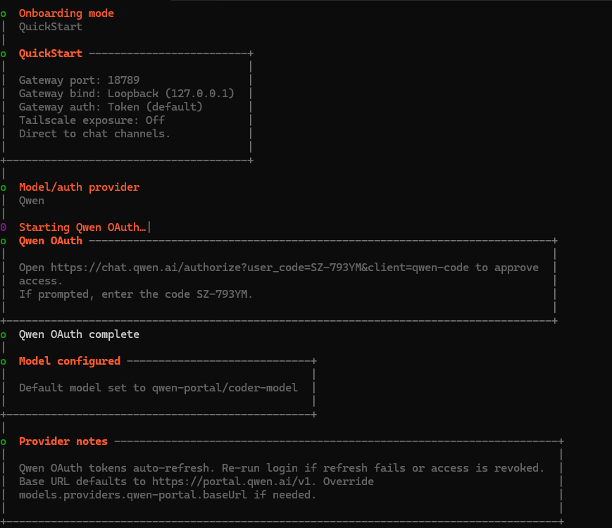
Task: Click the word 'access.' in the OAuth box
Action: 41,281
